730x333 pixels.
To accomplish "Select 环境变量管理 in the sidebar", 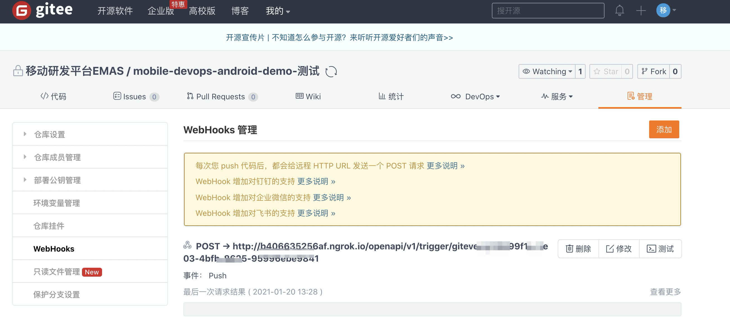I will tap(90, 203).
